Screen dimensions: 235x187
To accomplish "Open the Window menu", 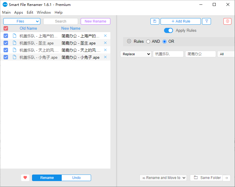I will click(x=44, y=12).
